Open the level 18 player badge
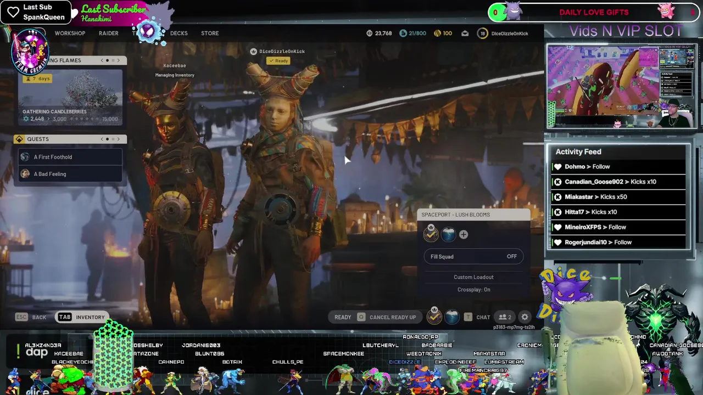Image resolution: width=703 pixels, height=395 pixels. tap(483, 33)
